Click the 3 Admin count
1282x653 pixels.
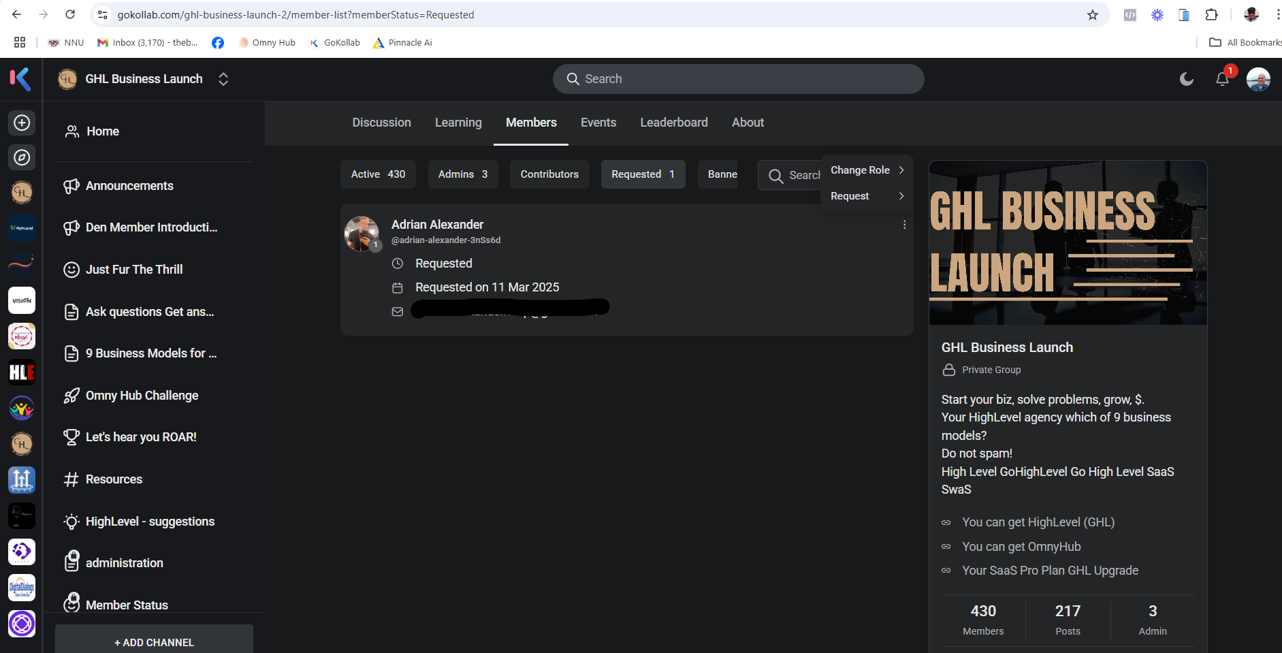pyautogui.click(x=1153, y=620)
